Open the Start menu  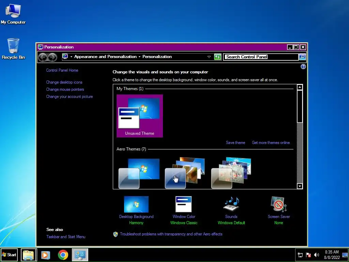[9, 255]
